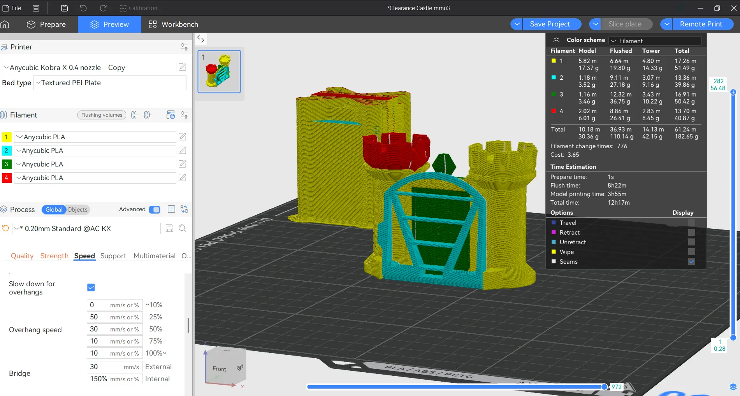Click filament 1 yellow color swatch

(6, 137)
